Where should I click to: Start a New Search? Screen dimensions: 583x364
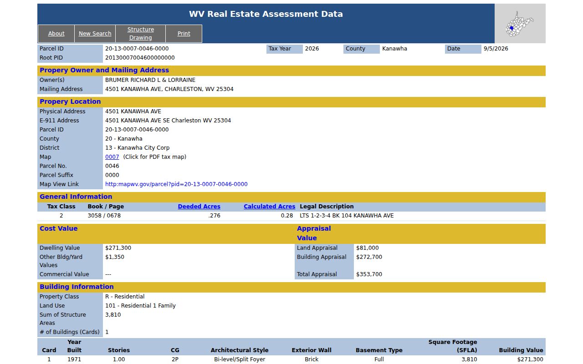[x=95, y=34]
